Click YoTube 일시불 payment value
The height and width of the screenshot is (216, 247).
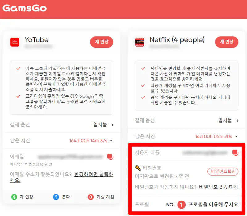[x=100, y=125]
